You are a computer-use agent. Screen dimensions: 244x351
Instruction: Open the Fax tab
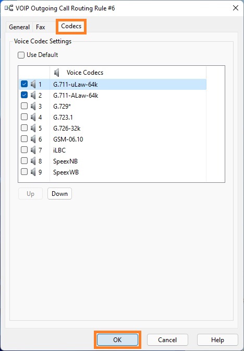pos(41,27)
